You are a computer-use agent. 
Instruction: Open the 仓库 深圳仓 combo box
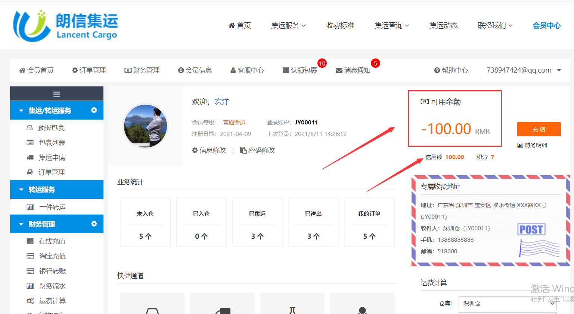click(507, 303)
